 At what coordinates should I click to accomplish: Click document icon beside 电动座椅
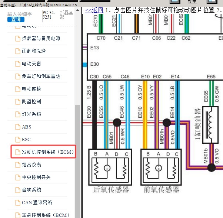[x=18, y=89]
